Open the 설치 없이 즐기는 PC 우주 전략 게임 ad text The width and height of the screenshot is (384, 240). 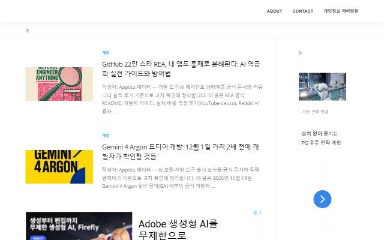tap(321, 138)
